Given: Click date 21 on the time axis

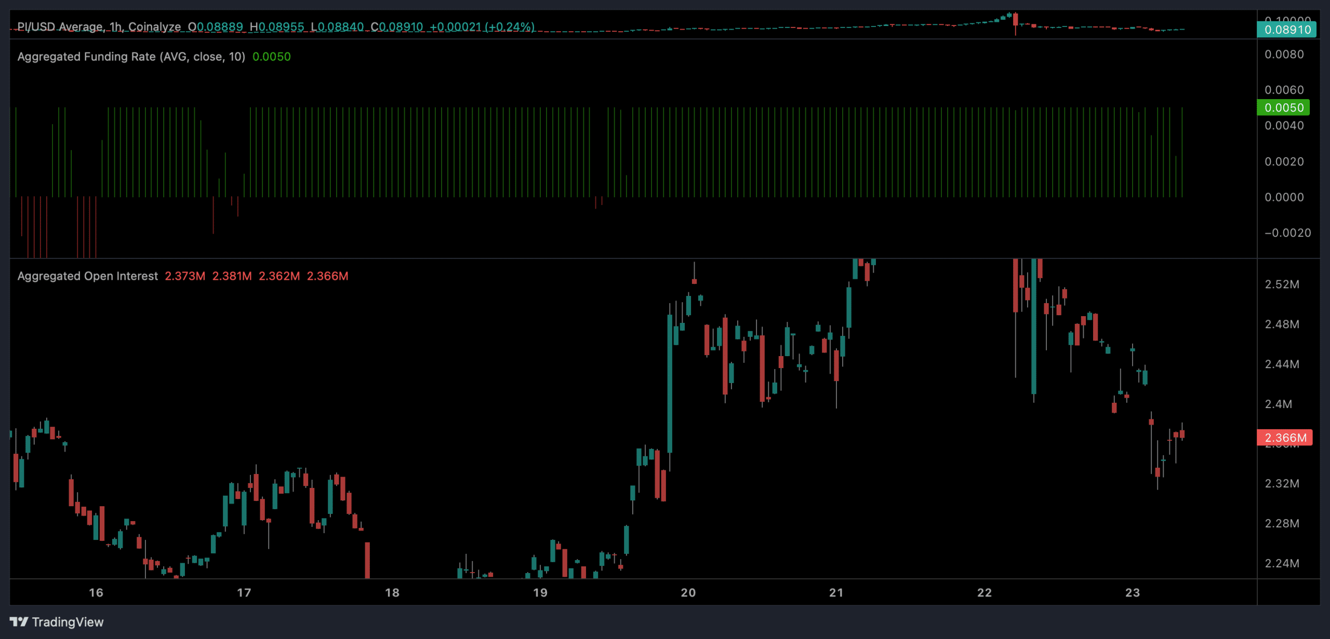Looking at the screenshot, I should tap(836, 593).
